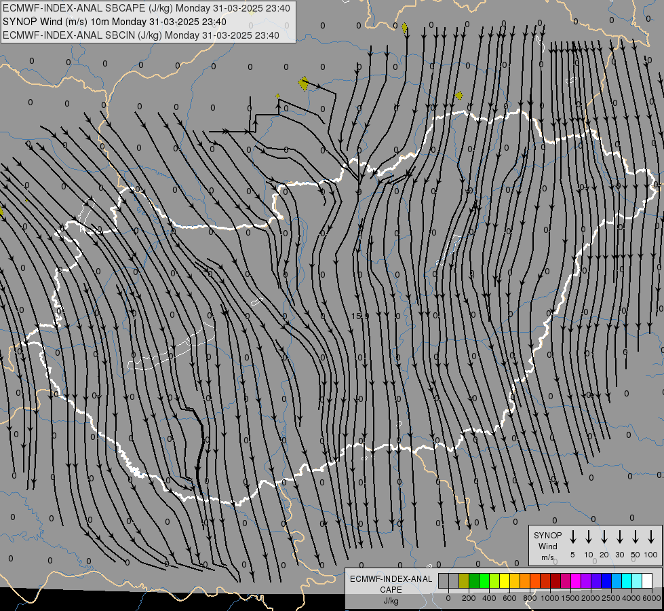Click the 2500 tick label on CAPE scale
The width and height of the screenshot is (664, 611).
611,598
